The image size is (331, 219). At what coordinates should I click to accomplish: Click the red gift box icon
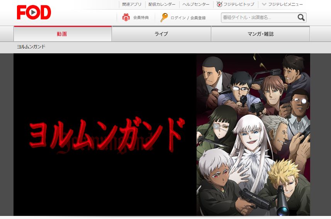(x=126, y=17)
